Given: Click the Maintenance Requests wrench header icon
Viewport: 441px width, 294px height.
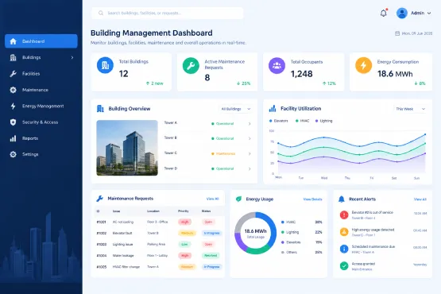Looking at the screenshot, I should click(99, 199).
